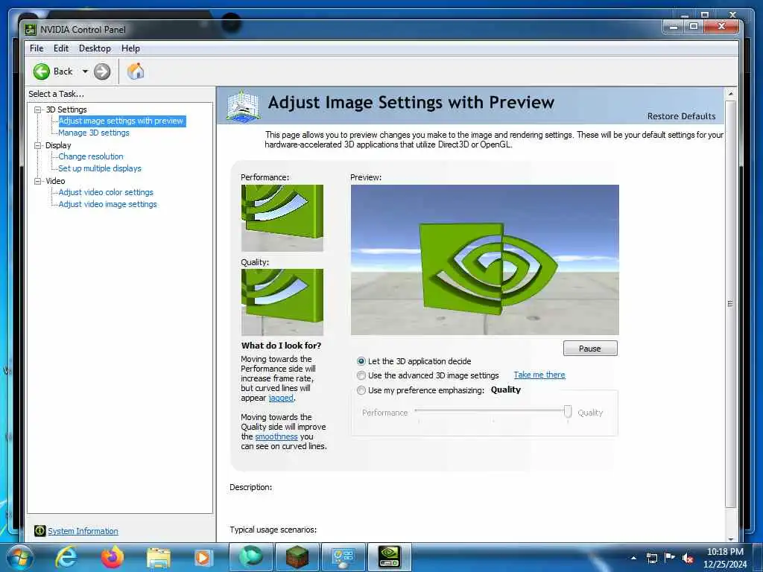Click the NVIDIA Control Panel taskbar button
Screen dimensions: 763x572
390,557
